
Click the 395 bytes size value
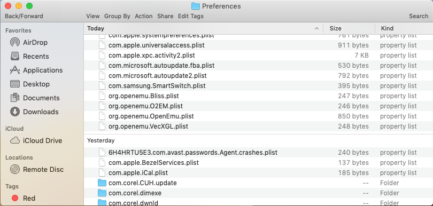[x=353, y=86]
